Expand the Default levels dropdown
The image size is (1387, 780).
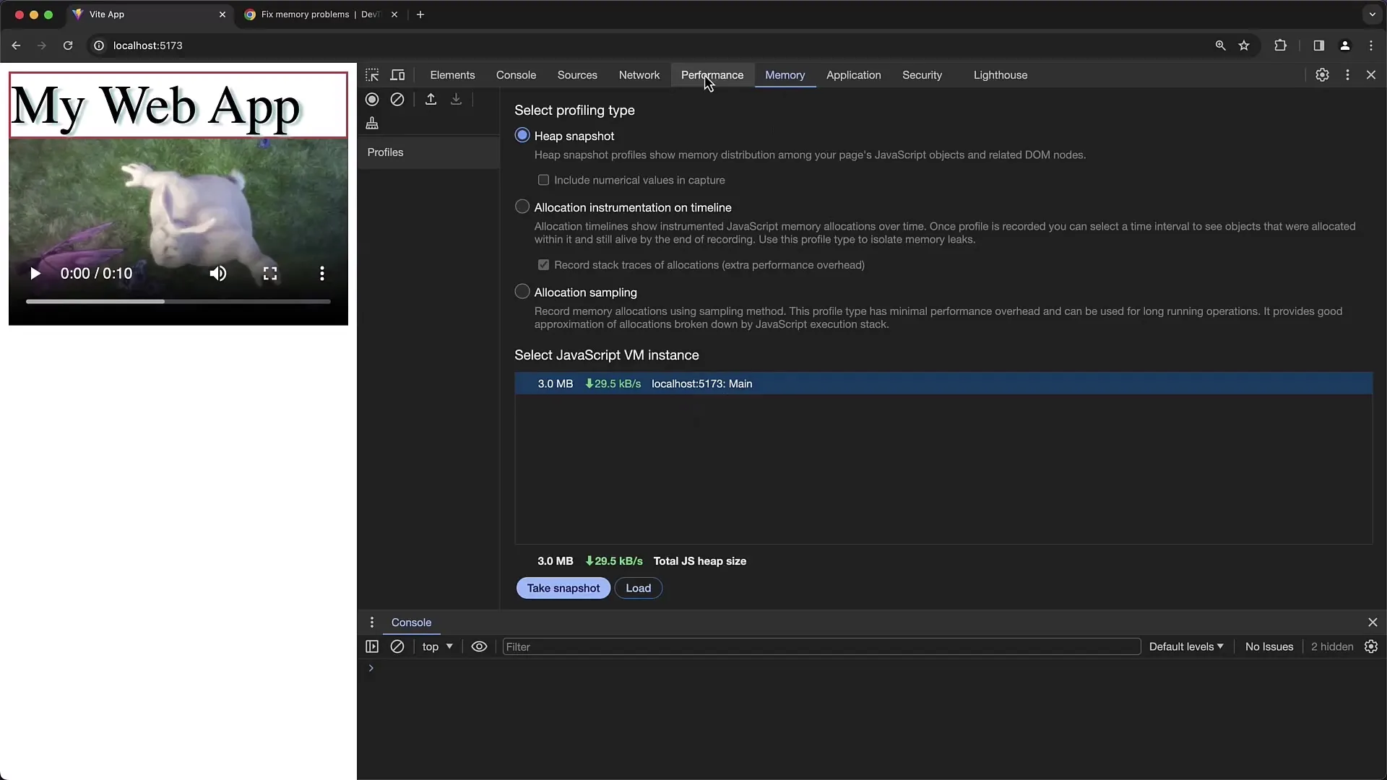(1185, 646)
